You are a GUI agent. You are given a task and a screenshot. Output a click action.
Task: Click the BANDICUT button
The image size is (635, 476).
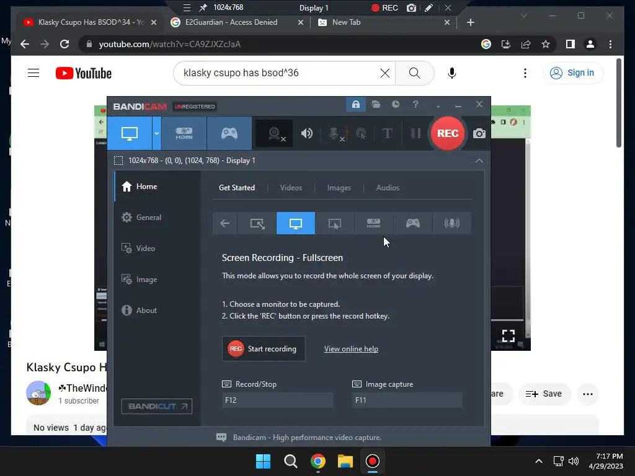point(157,407)
